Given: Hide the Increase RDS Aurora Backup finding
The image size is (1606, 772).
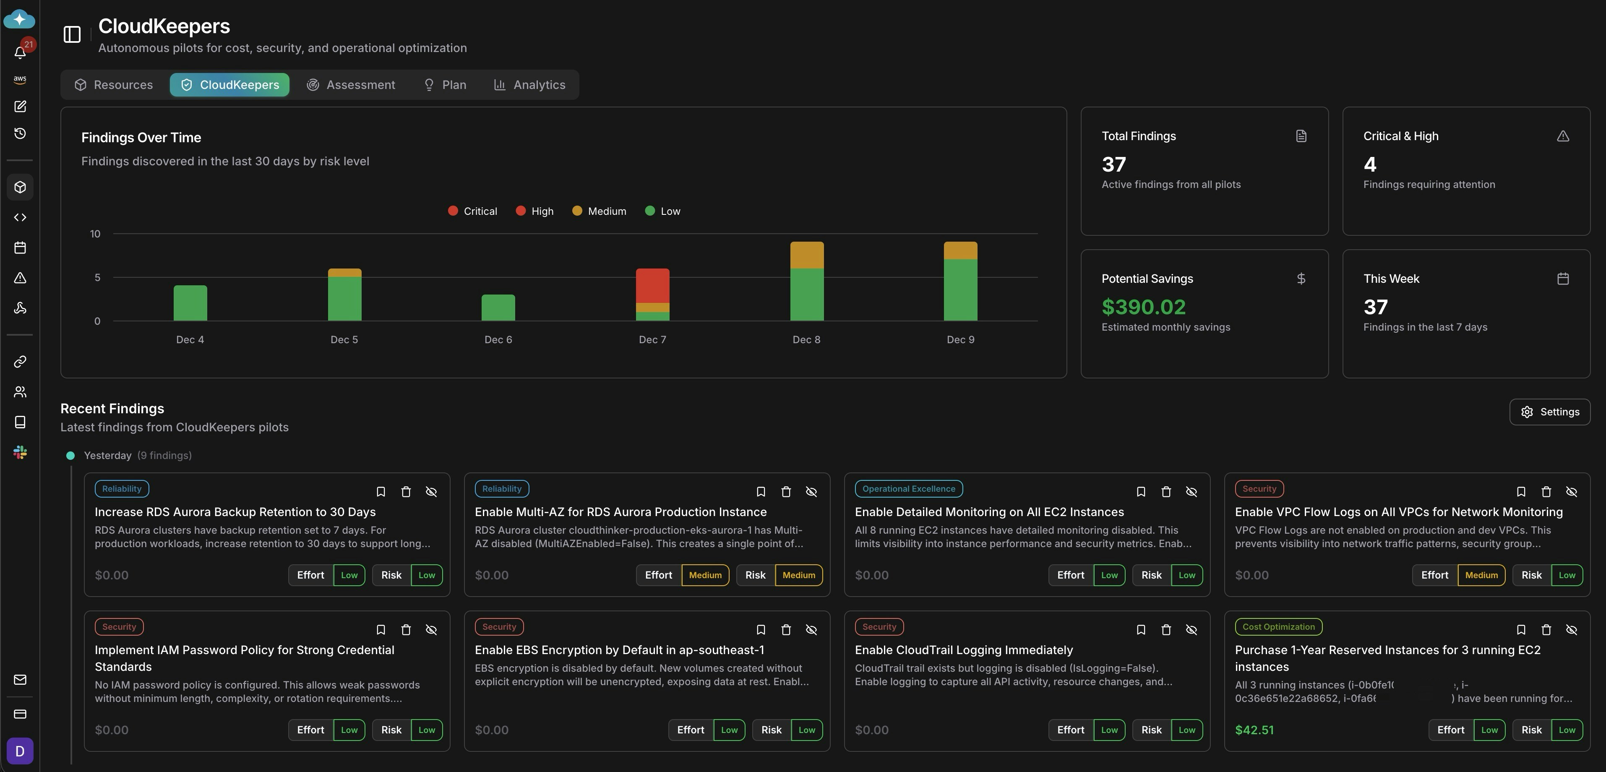Looking at the screenshot, I should (x=431, y=492).
